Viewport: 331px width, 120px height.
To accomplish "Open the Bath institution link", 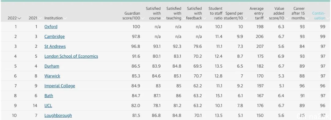I will point(49,96).
